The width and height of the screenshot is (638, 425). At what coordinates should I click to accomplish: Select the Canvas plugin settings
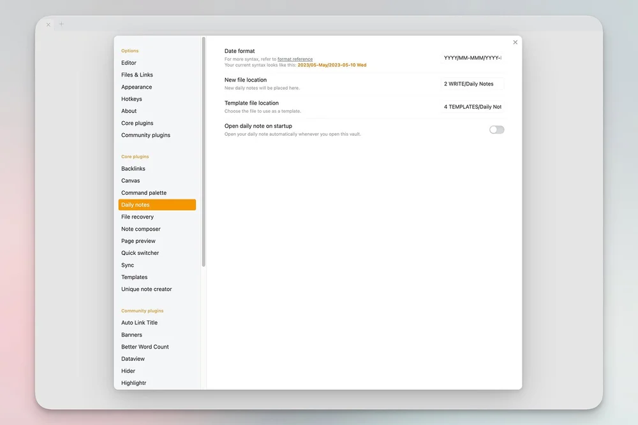point(130,180)
